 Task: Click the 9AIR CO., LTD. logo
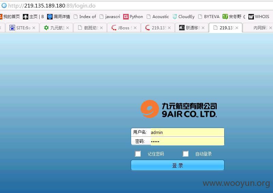pyautogui.click(x=178, y=109)
